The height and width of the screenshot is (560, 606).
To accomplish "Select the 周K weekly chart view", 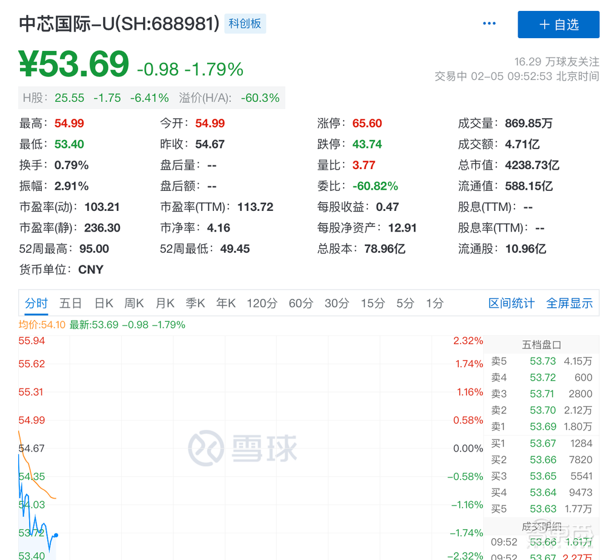I will coord(134,303).
